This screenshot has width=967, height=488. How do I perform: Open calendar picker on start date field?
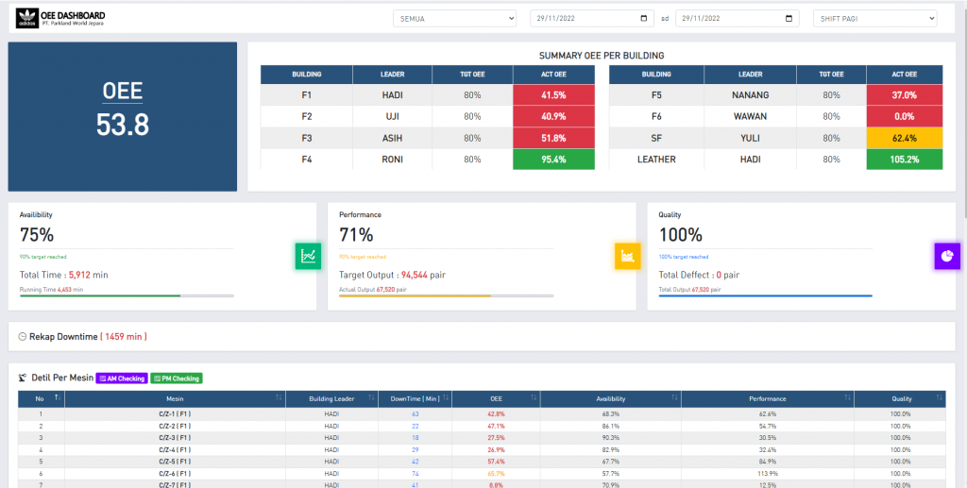tap(644, 19)
